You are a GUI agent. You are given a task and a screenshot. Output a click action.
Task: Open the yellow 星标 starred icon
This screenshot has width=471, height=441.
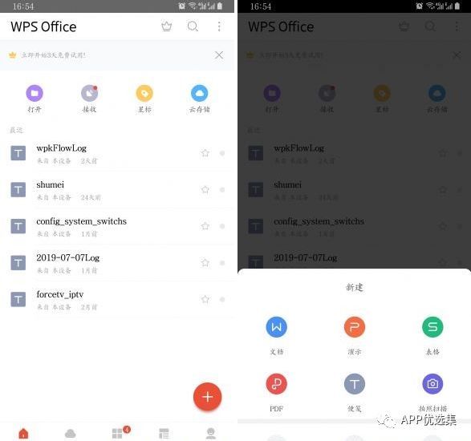point(144,93)
